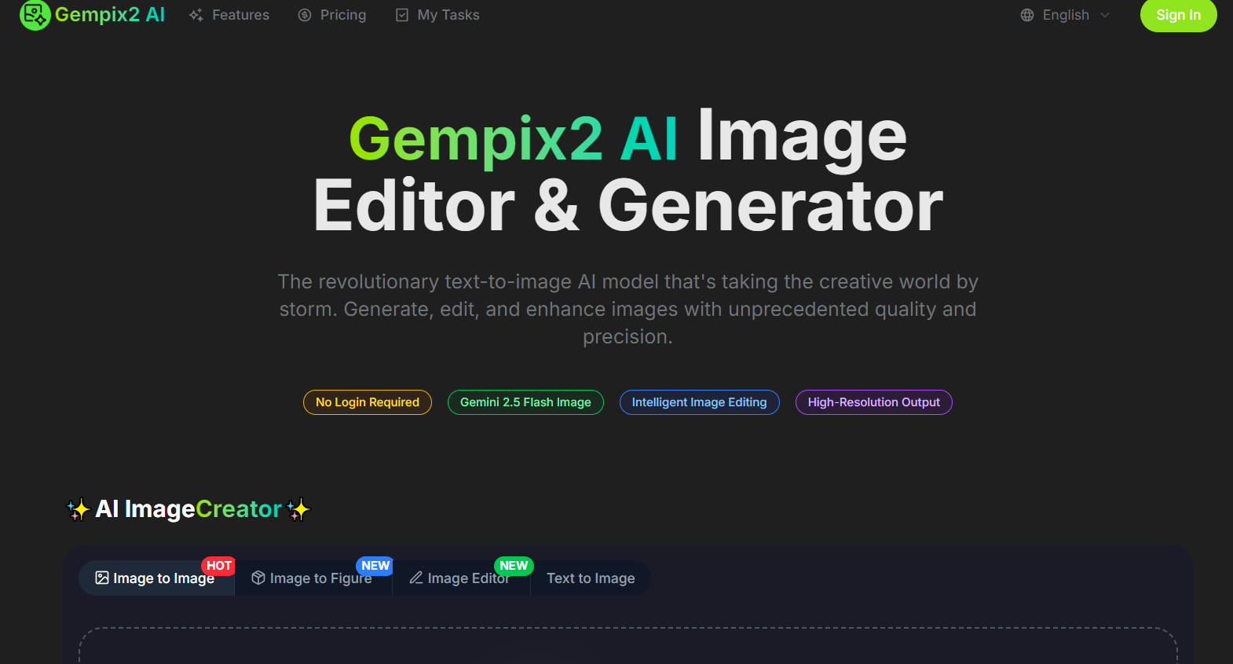Viewport: 1233px width, 664px height.
Task: Click the blue NEW badge on Image to Figure
Action: [375, 566]
